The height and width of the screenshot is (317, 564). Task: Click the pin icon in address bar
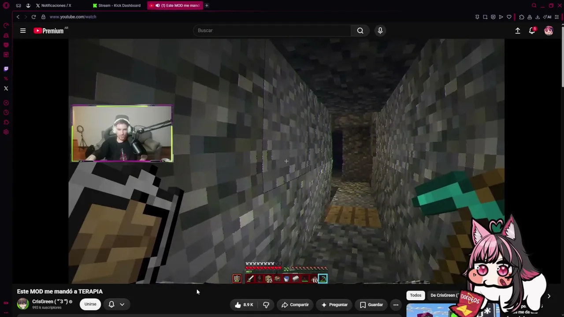[x=477, y=17]
